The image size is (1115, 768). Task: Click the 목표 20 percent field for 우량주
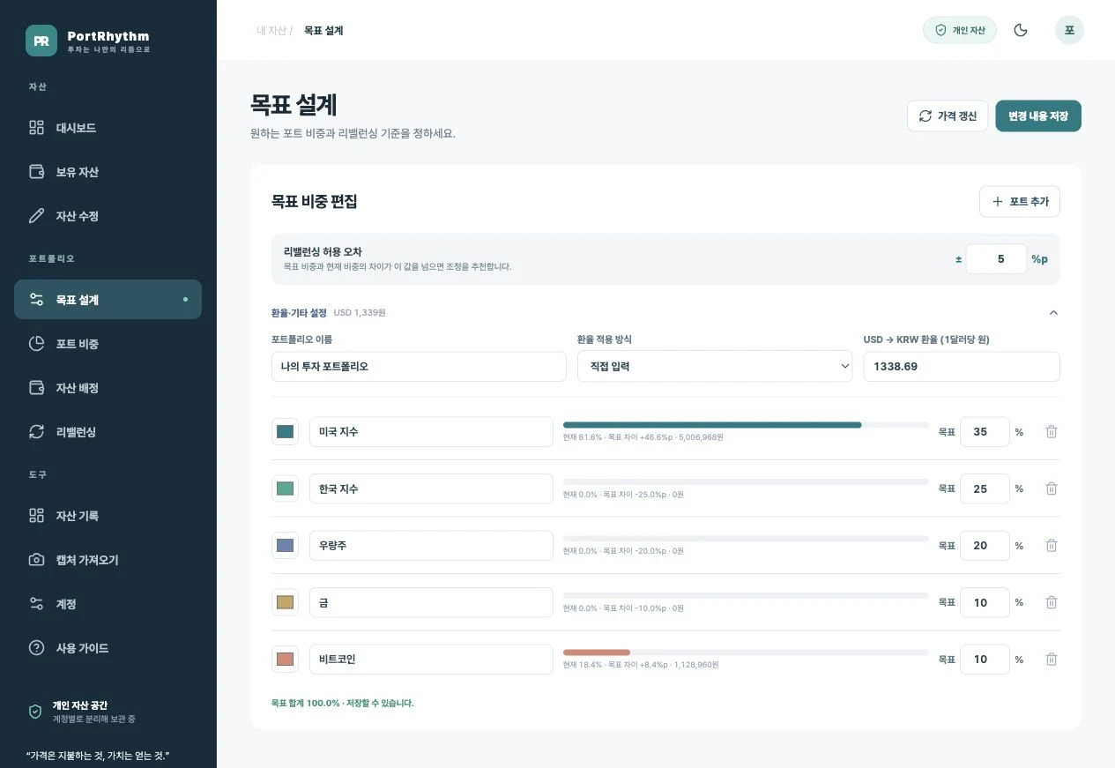pyautogui.click(x=985, y=546)
